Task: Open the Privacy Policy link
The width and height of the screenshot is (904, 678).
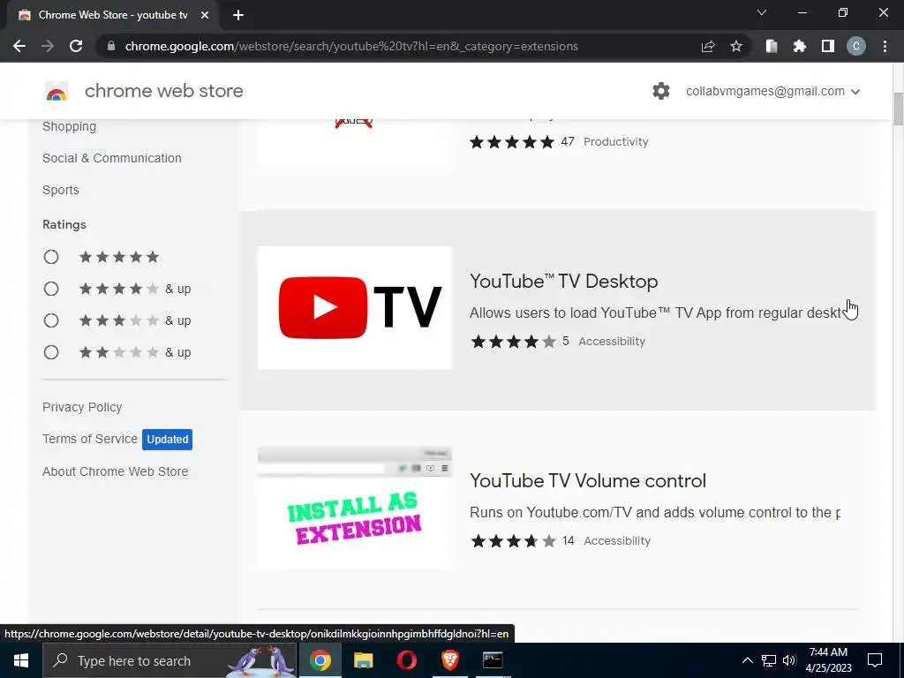Action: 82,407
